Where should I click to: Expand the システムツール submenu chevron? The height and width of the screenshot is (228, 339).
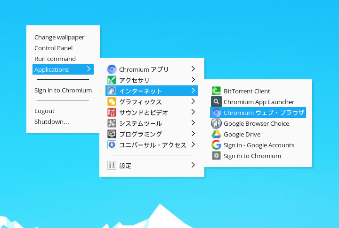pyautogui.click(x=193, y=123)
